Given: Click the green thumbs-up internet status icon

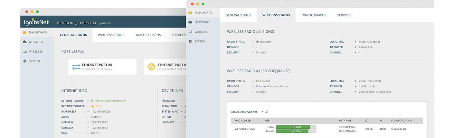Looking at the screenshot, I should click(92, 101).
